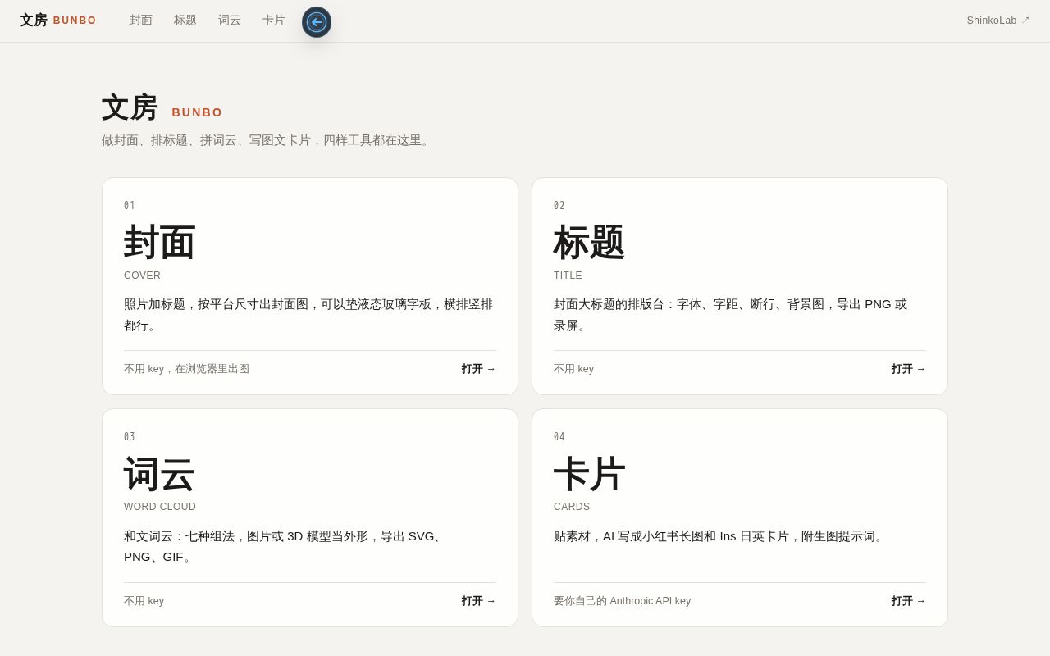Click the large 卡片 card heading
This screenshot has height=656, width=1050.
pos(590,475)
